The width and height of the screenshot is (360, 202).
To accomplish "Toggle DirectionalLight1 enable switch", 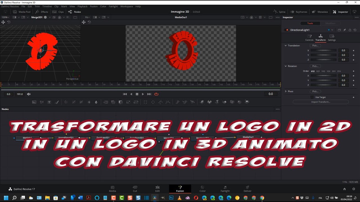I will pos(287,30).
